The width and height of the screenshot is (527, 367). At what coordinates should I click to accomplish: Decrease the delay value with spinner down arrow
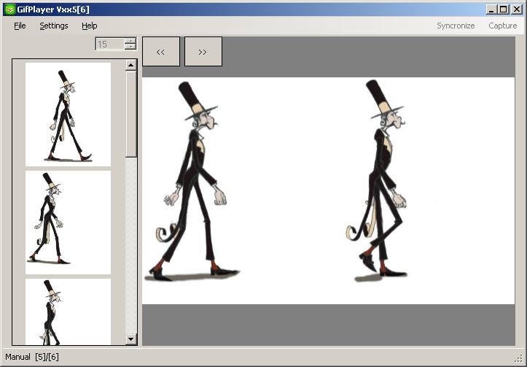coord(130,47)
